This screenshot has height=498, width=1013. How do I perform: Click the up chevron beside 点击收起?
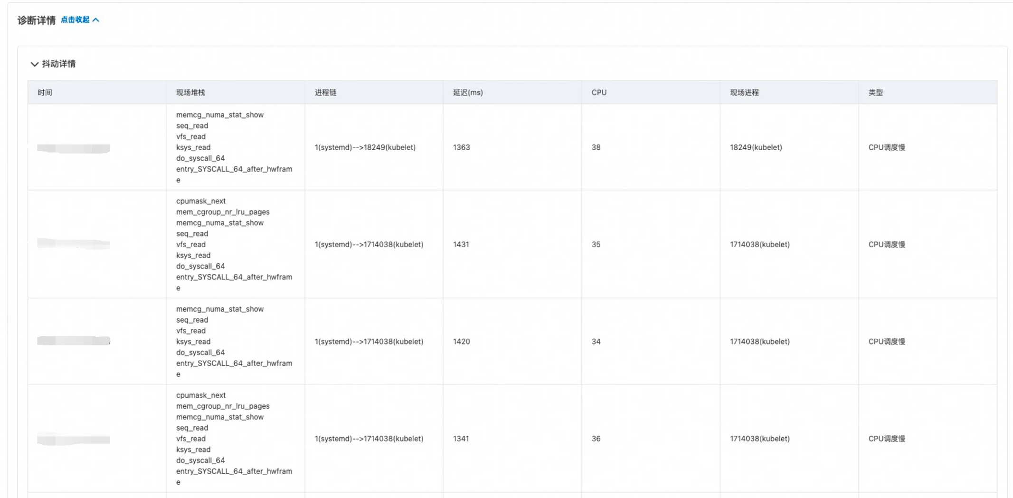96,20
